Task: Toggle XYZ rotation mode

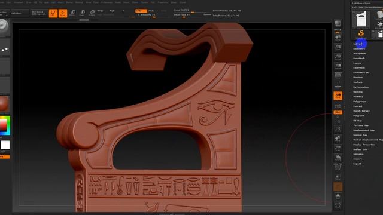Action: coord(338,112)
